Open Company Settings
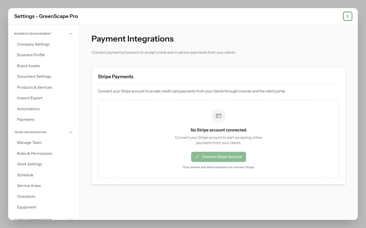The height and width of the screenshot is (228, 366). pyautogui.click(x=33, y=44)
